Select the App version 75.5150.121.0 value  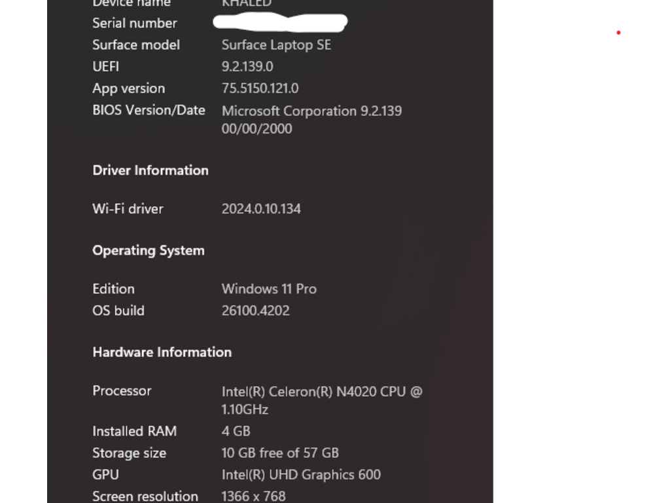tap(260, 88)
